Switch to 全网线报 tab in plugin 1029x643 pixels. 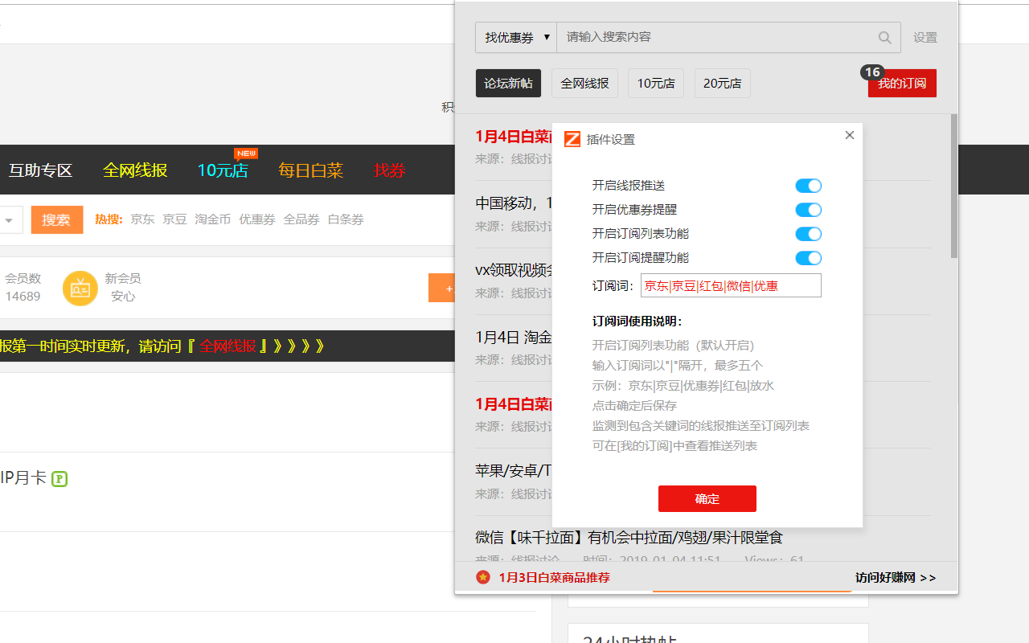coord(584,84)
